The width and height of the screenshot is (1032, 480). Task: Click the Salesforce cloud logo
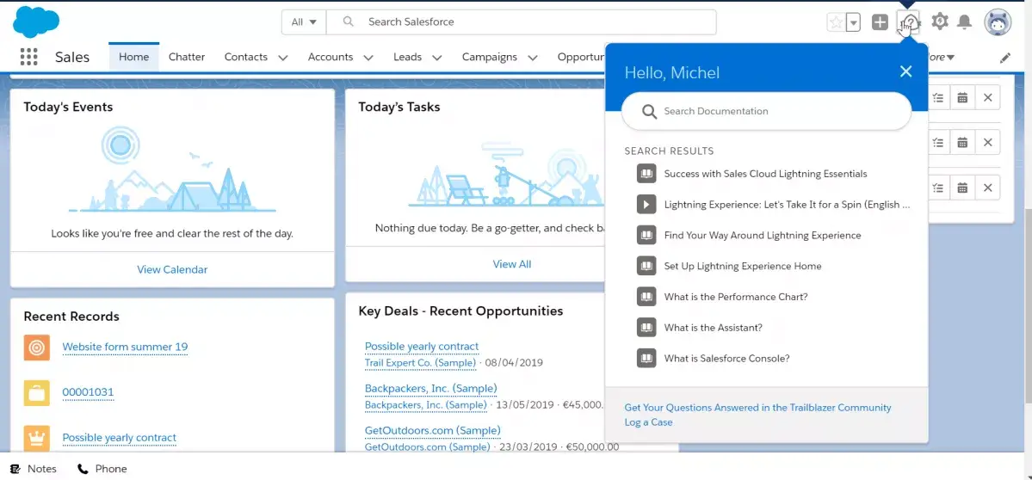coord(36,22)
